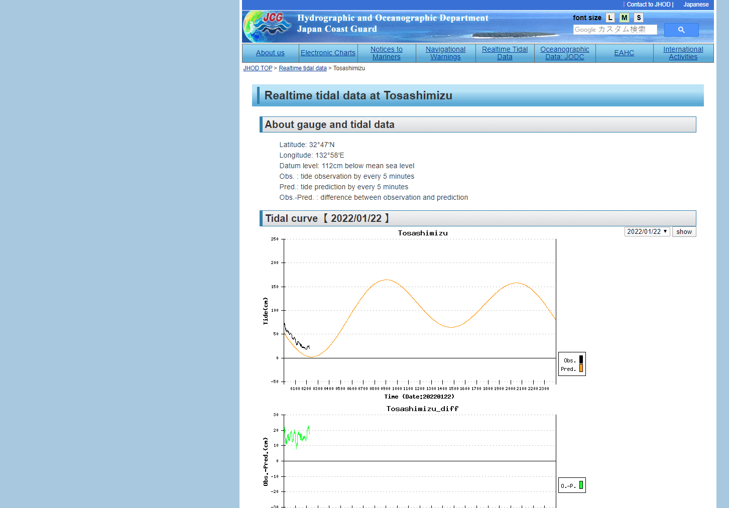The image size is (729, 508).
Task: Open the About us menu
Action: tap(270, 53)
